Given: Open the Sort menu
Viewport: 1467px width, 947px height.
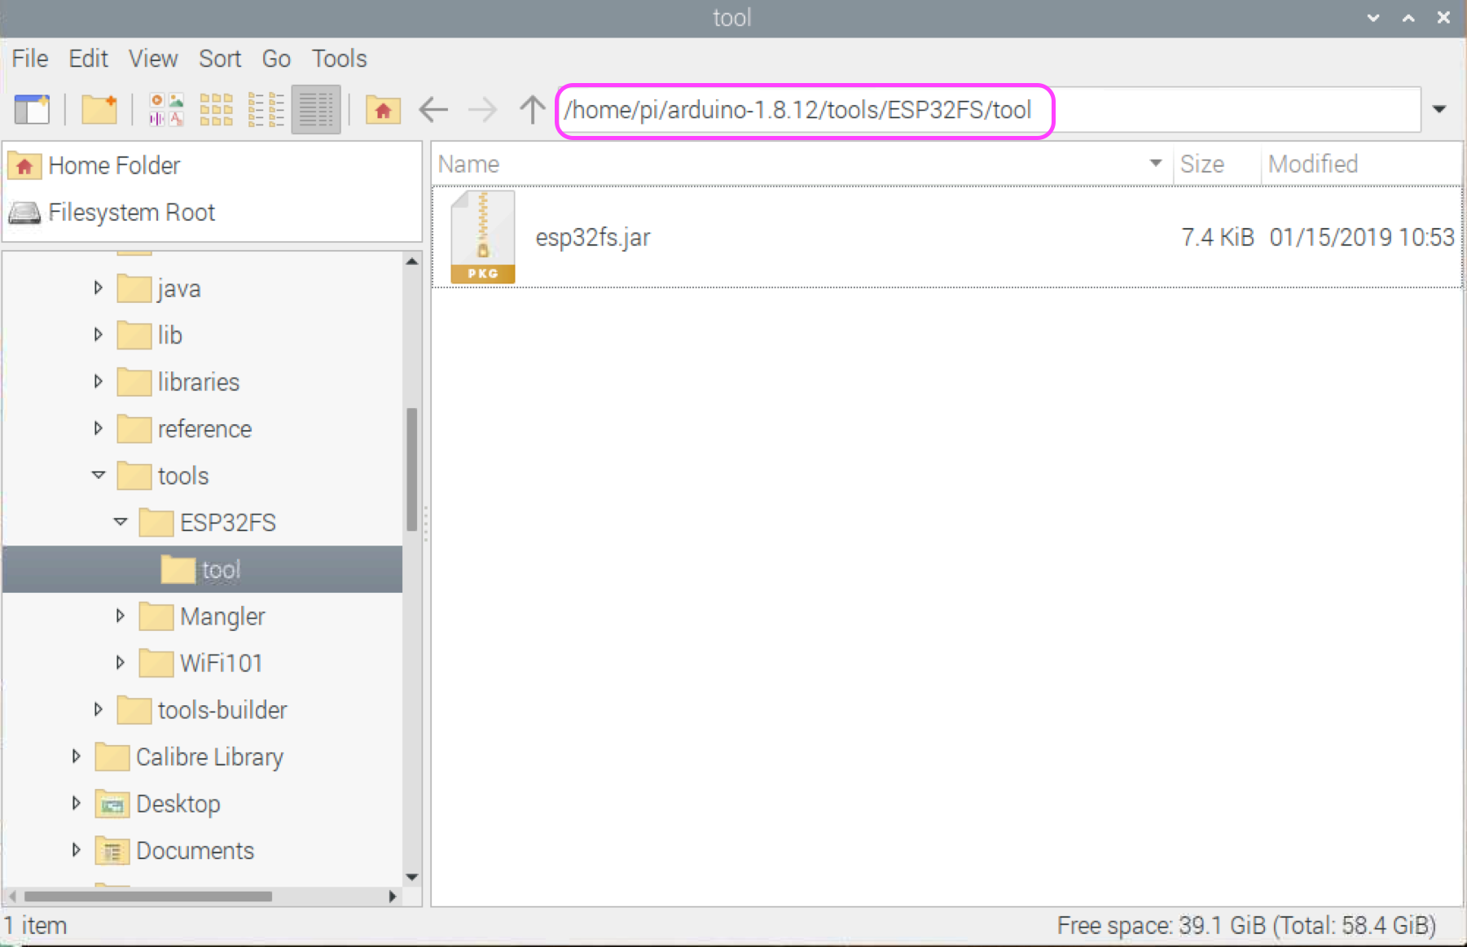Looking at the screenshot, I should tap(220, 59).
